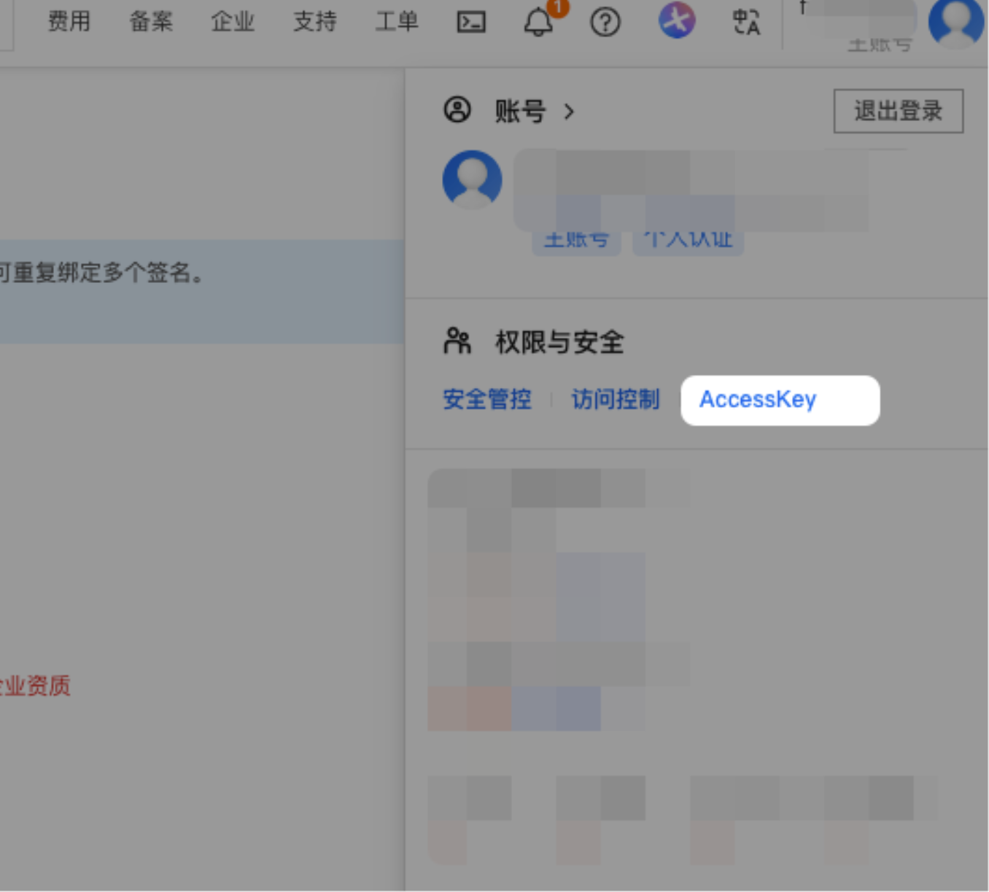Go to 工单 in the top bar

396,22
